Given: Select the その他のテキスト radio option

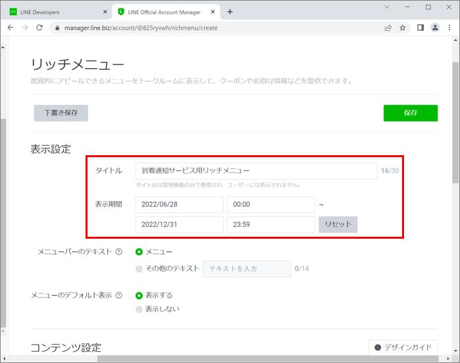Looking at the screenshot, I should 139,268.
